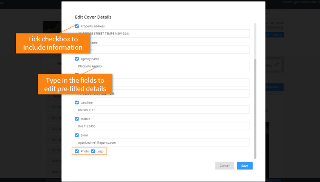Click the blue Update button behind the dialog

coord(274,35)
